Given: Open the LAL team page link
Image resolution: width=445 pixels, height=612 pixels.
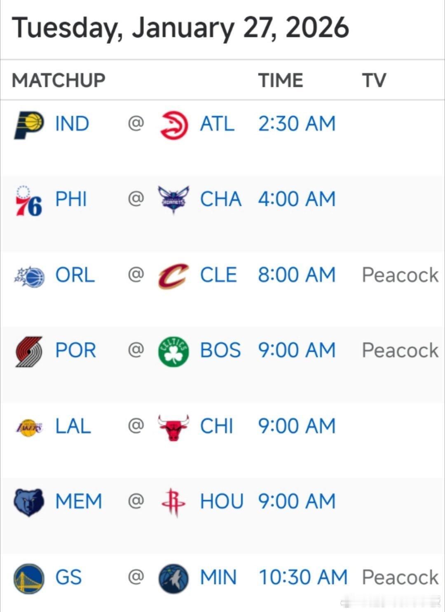Looking at the screenshot, I should click(x=73, y=426).
